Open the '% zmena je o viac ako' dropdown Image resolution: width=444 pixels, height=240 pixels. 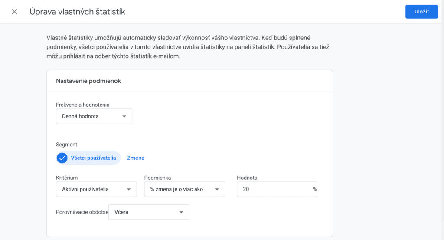click(x=184, y=189)
